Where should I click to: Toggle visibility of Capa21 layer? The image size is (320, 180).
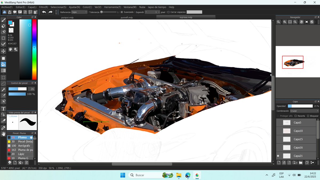(x=278, y=156)
